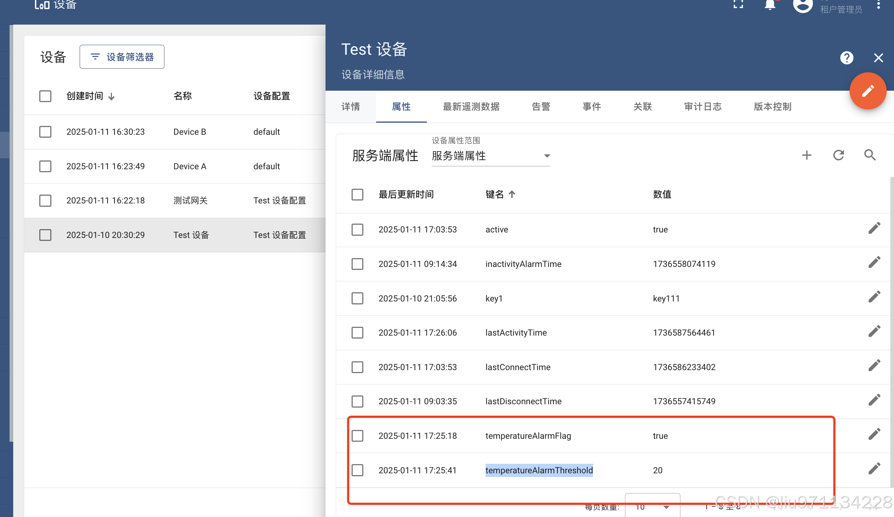The height and width of the screenshot is (517, 894).
Task: Open the 告警 tab
Action: (541, 107)
